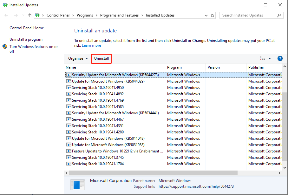Select Update for Microsoft Windows (KB5031988)
The height and width of the screenshot is (195, 288).
[x=173, y=145]
